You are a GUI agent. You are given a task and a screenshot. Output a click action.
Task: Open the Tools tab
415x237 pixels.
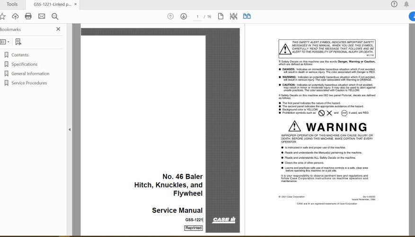pos(12,4)
